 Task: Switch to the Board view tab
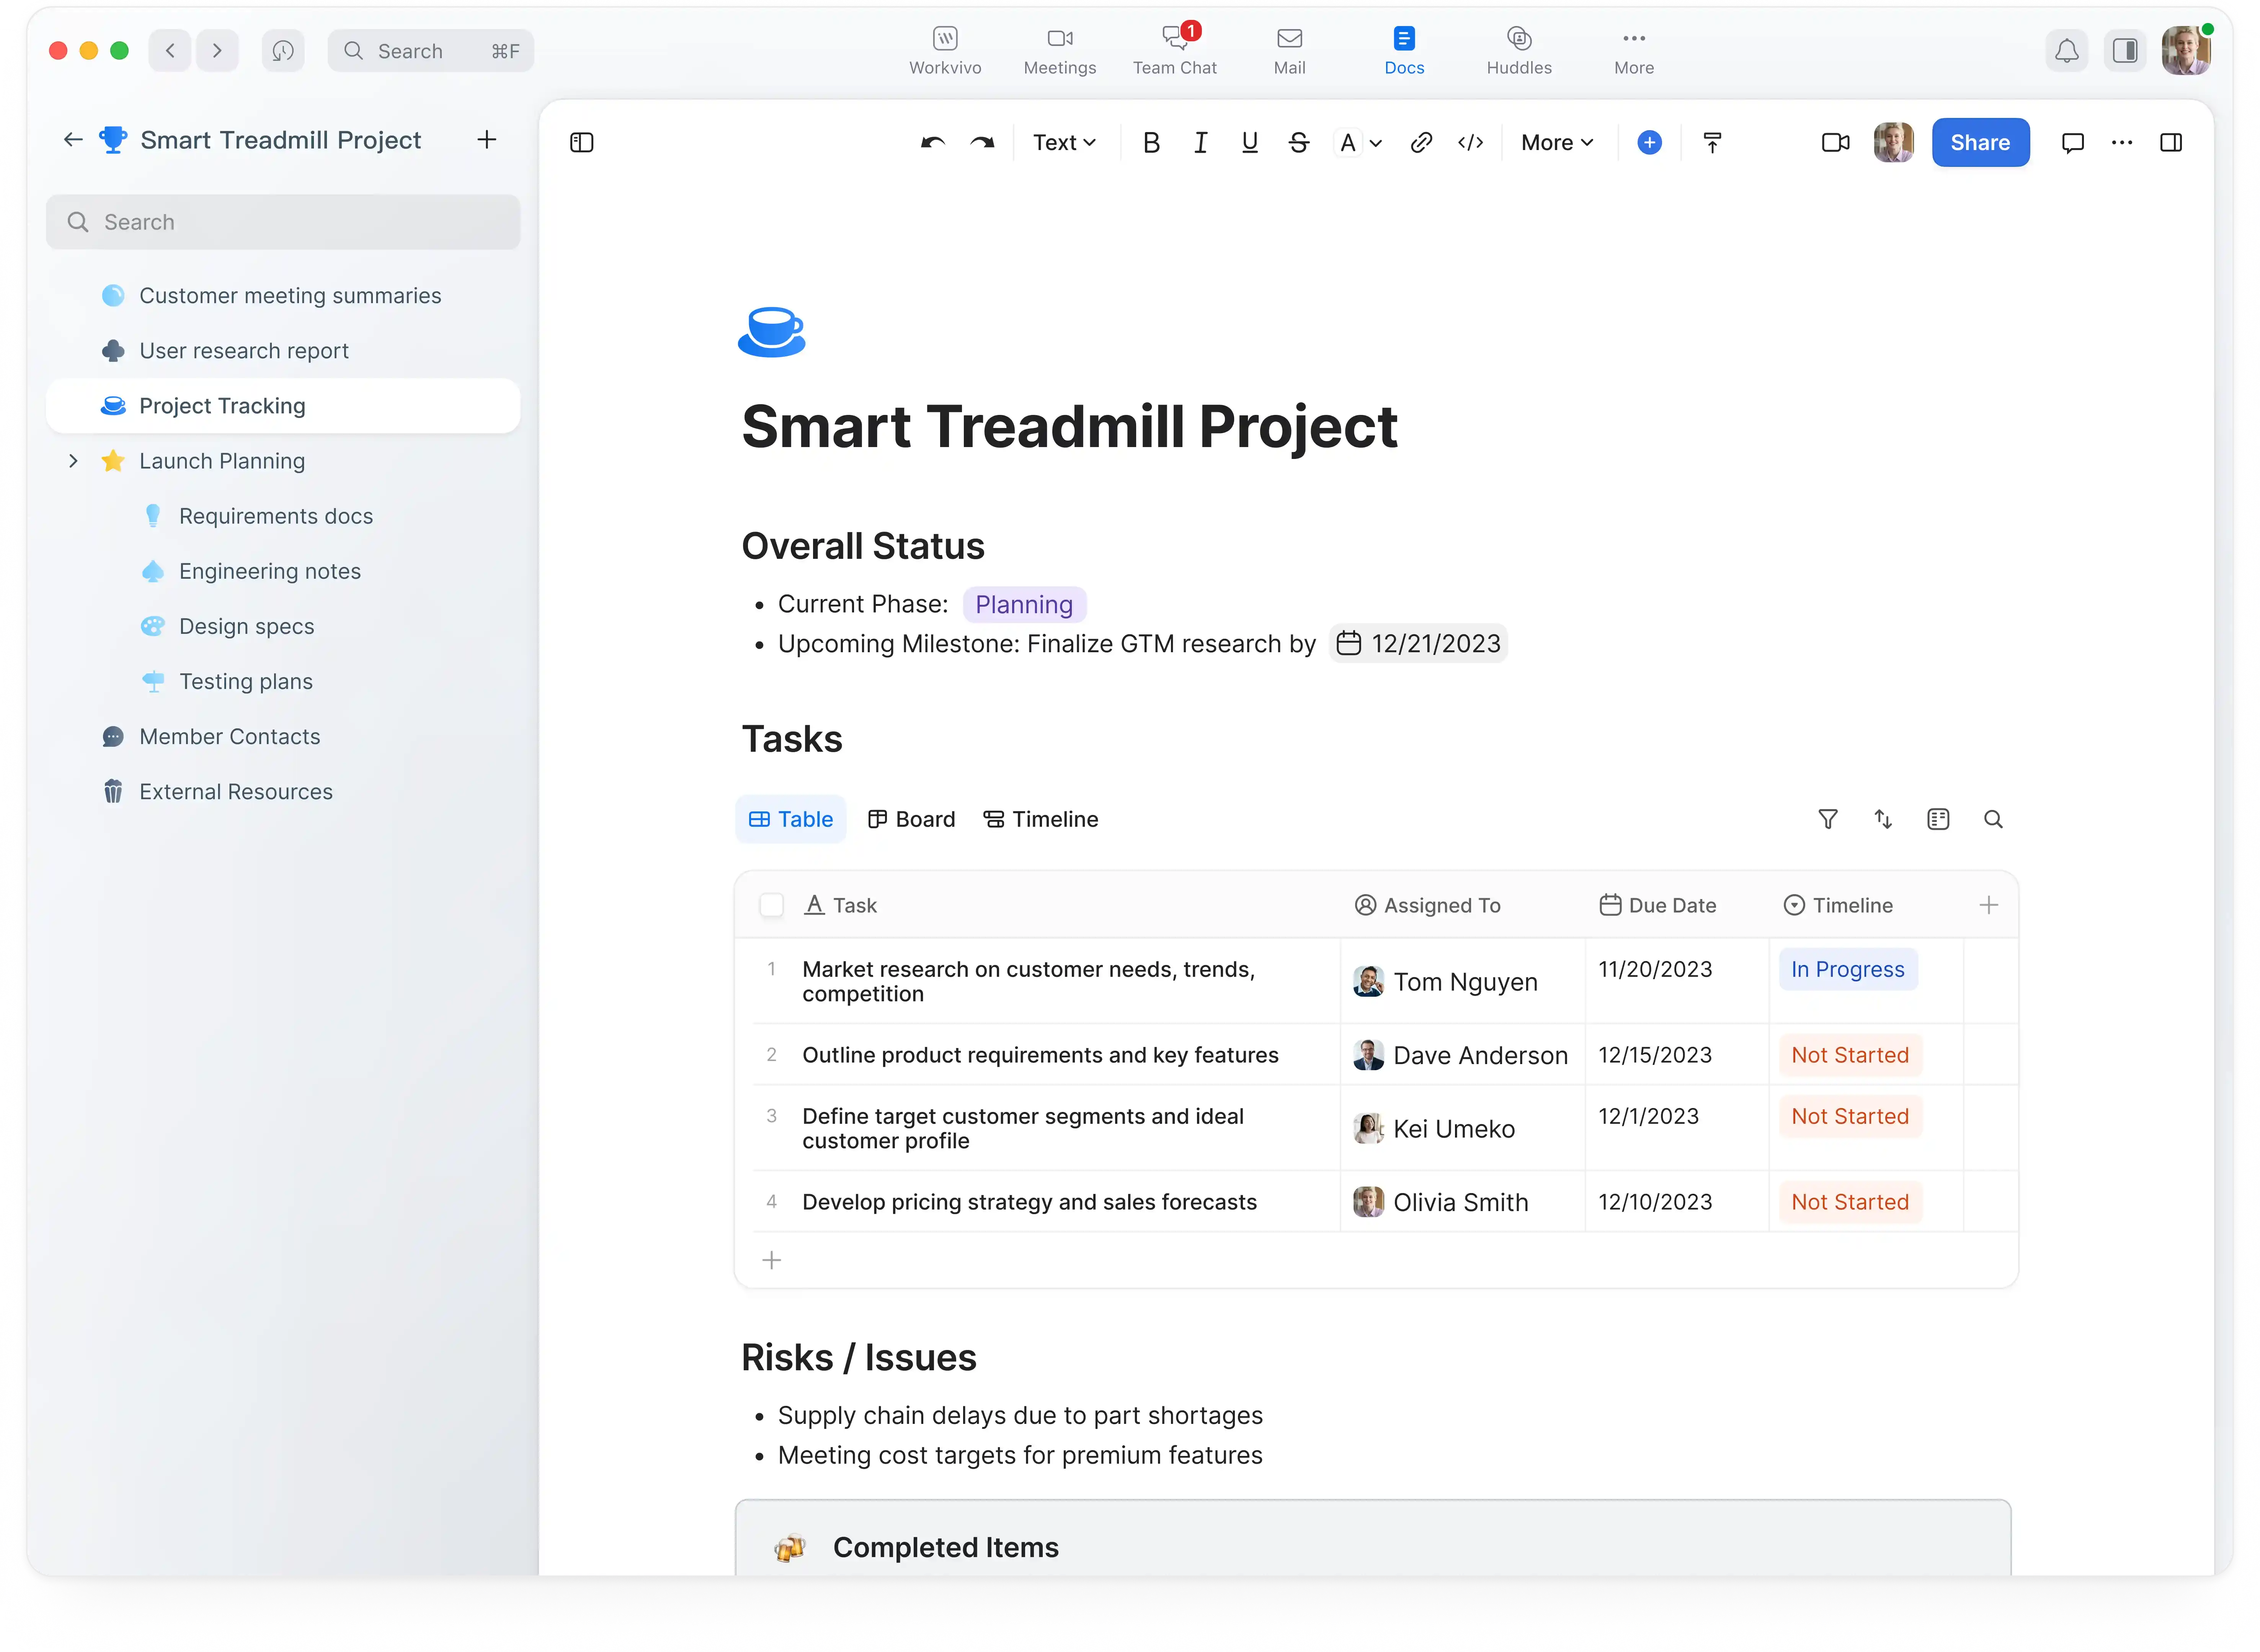(x=911, y=819)
